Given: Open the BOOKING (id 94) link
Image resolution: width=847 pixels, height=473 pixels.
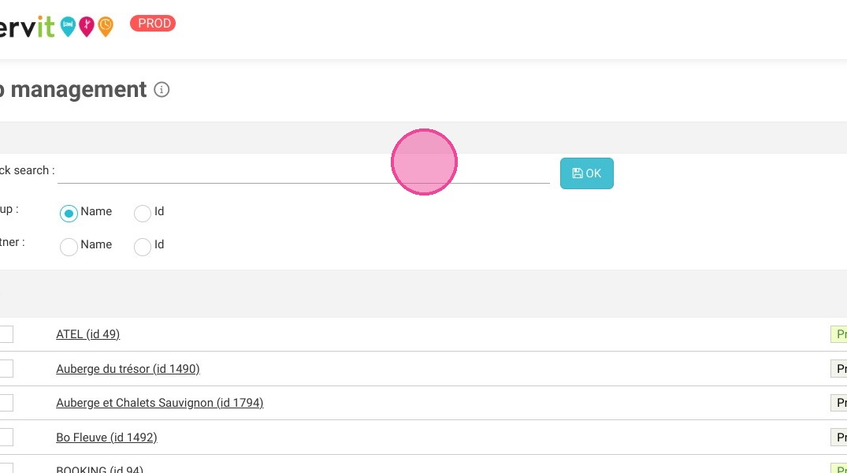Looking at the screenshot, I should pyautogui.click(x=100, y=469).
